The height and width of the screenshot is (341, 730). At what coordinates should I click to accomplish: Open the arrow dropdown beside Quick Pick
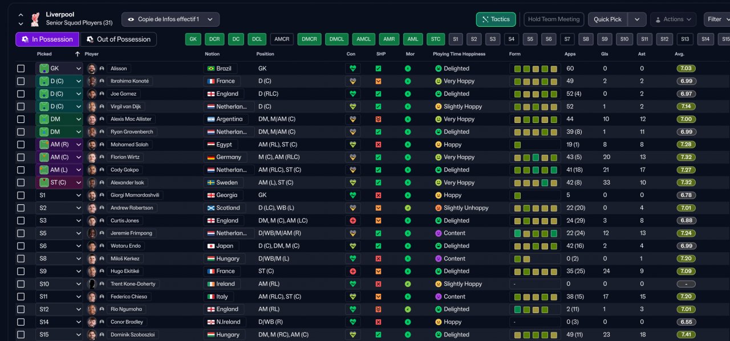[x=637, y=19]
